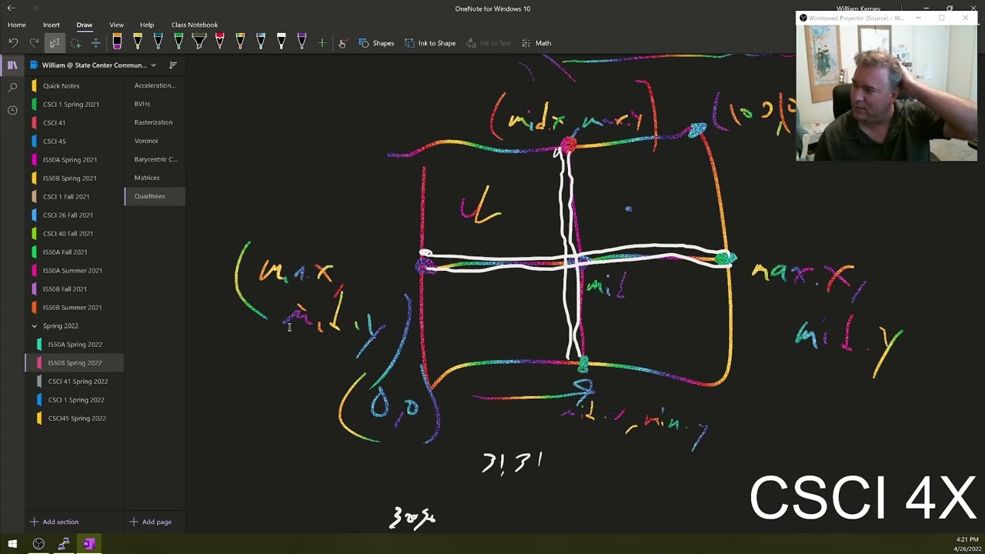Select the purple highlighter pen
This screenshot has height=554, width=985.
[x=117, y=42]
